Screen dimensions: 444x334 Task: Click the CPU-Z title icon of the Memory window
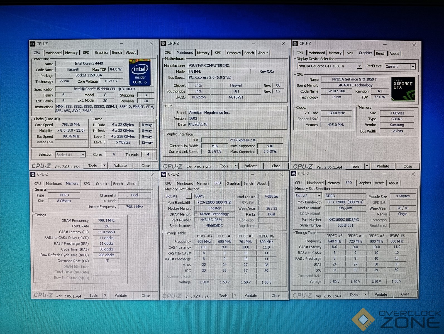[33, 174]
